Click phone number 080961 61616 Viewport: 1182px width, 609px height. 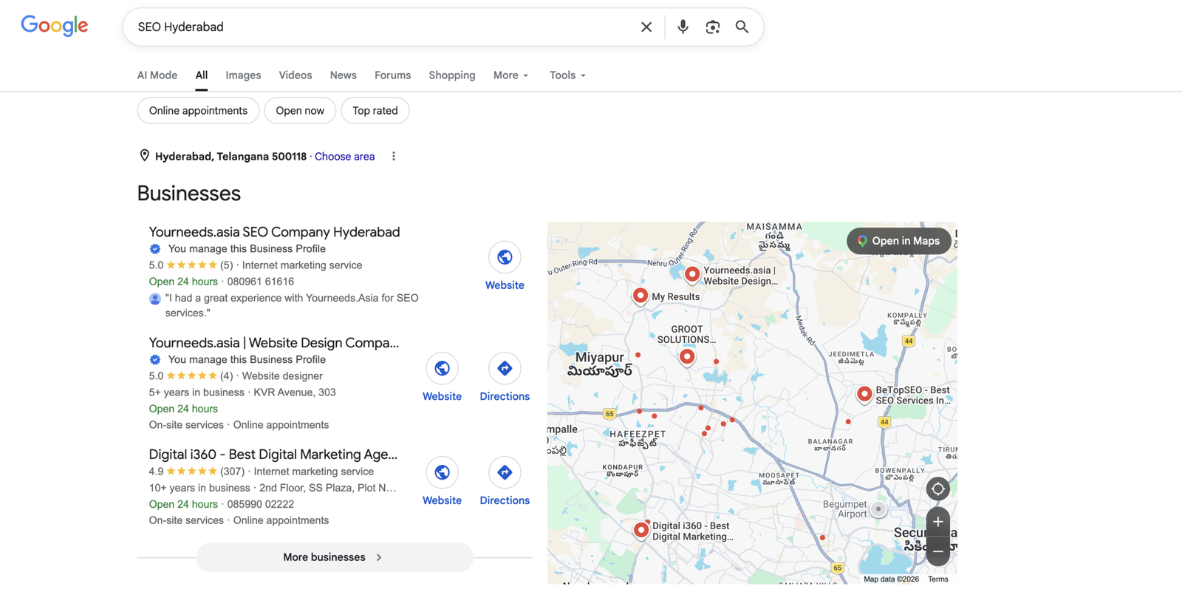click(x=261, y=282)
